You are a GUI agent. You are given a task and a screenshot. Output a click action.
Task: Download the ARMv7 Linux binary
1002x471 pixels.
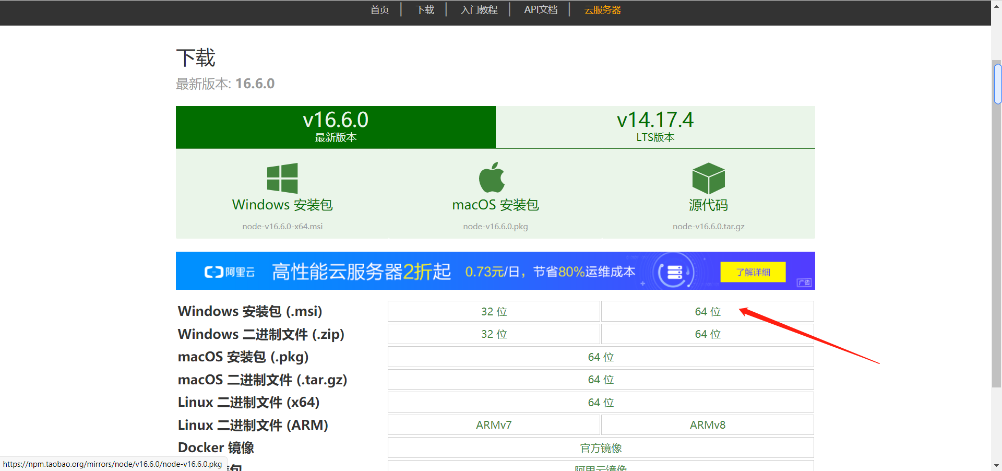(494, 425)
